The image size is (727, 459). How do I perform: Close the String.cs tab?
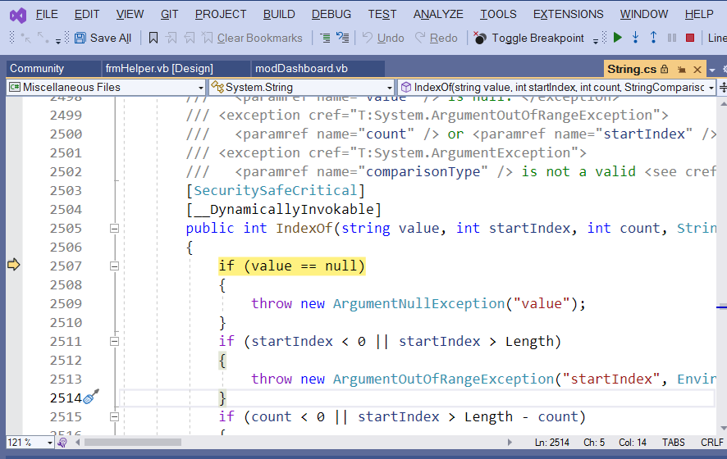(x=697, y=70)
